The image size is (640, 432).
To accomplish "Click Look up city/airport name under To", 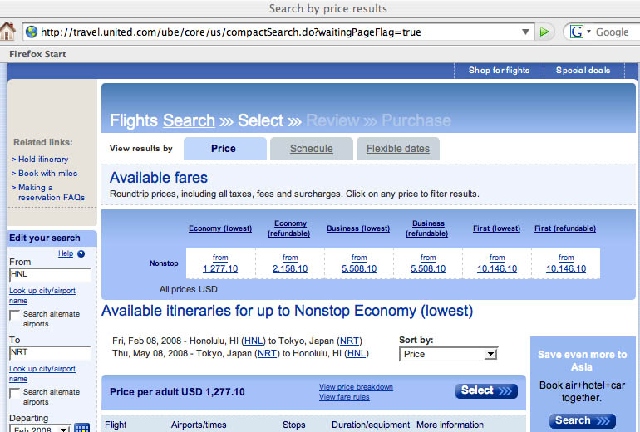I will pyautogui.click(x=42, y=374).
